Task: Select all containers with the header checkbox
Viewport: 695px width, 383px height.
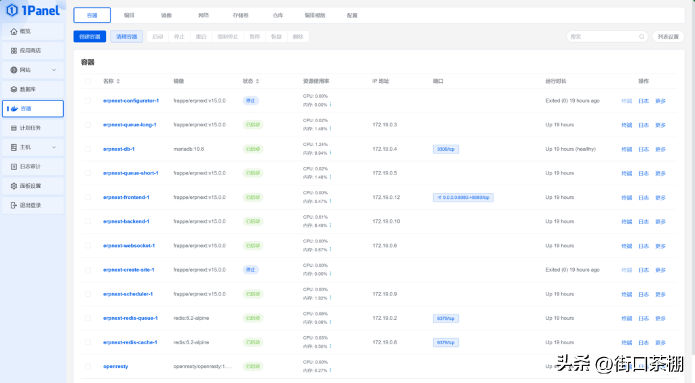Action: pyautogui.click(x=88, y=81)
